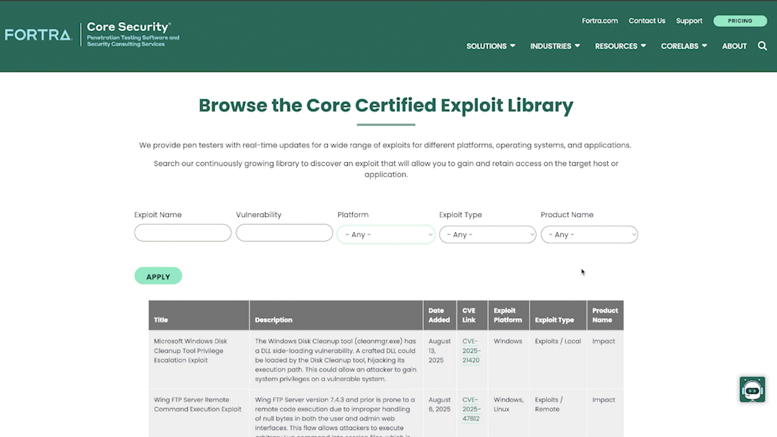Expand the Solutions menu
Viewport: 777px width, 437px height.
[x=490, y=46]
